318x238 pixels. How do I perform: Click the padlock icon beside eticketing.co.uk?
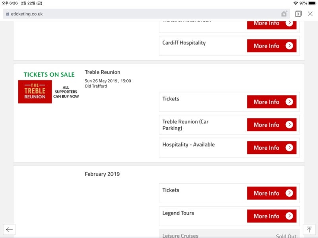pos(8,14)
